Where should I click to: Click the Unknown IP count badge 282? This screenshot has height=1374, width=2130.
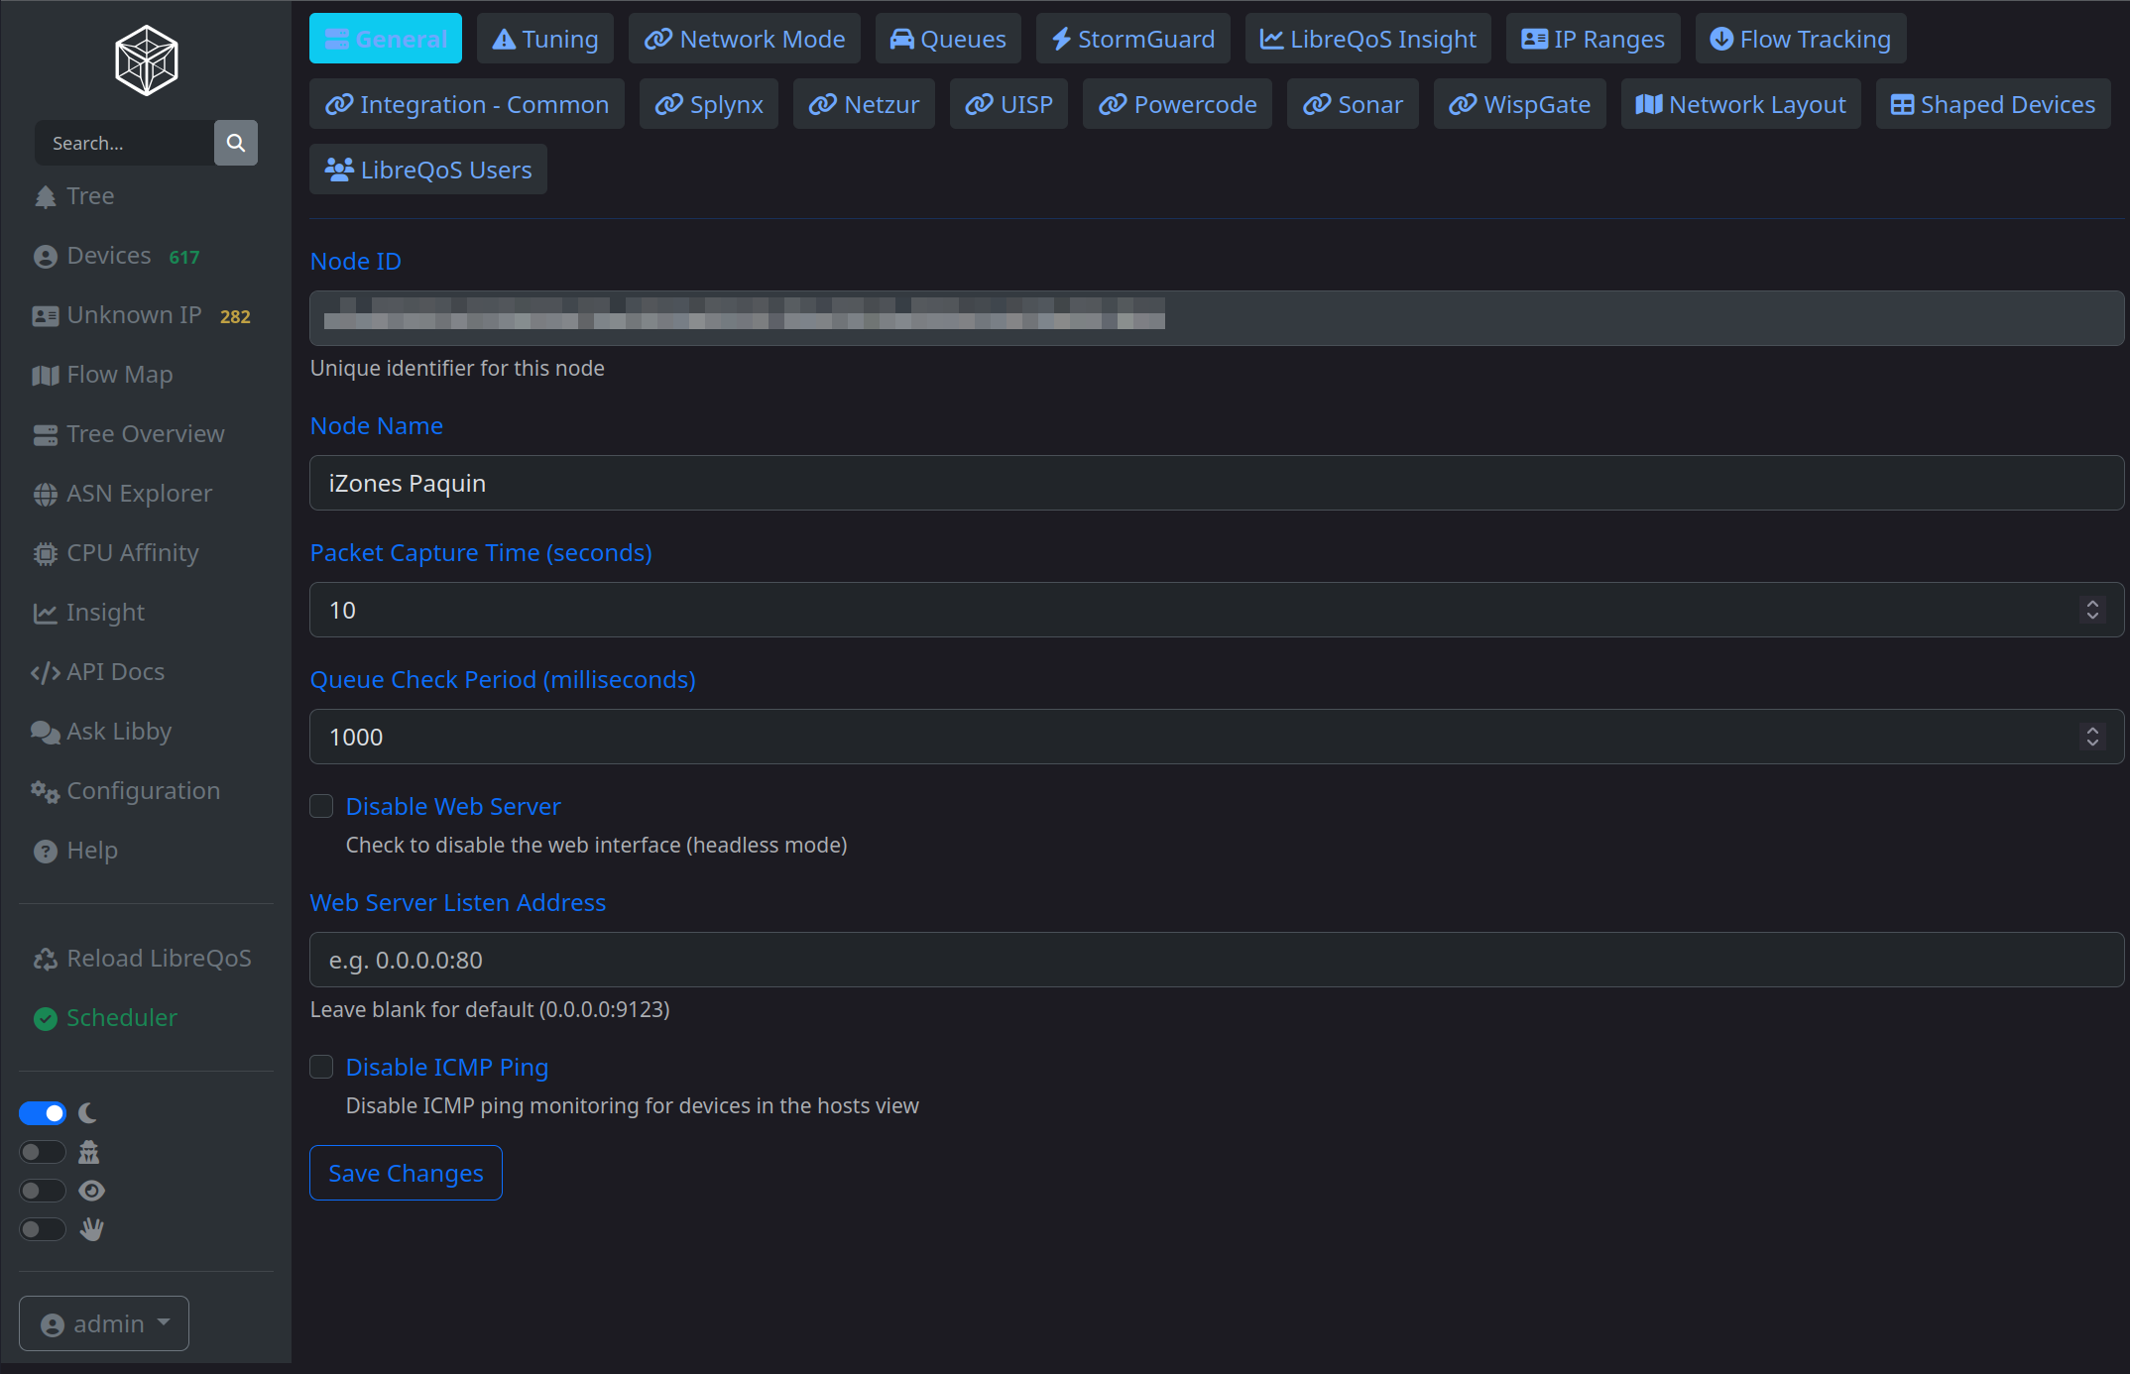235,317
